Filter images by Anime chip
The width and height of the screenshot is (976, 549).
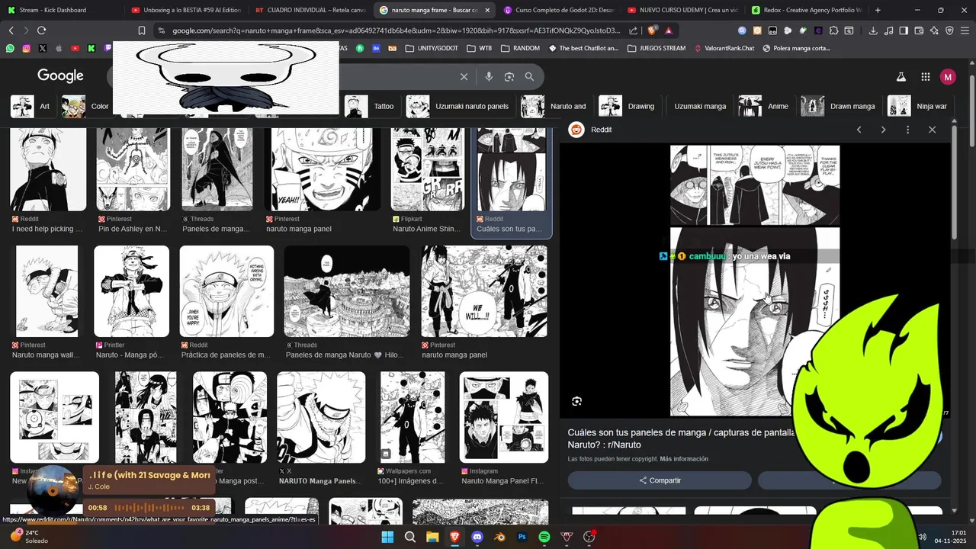(x=764, y=106)
